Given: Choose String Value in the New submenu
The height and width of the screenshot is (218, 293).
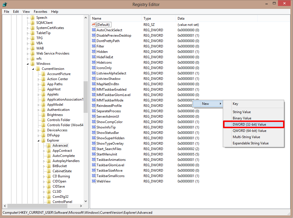Looking at the screenshot, I should (x=253, y=112).
